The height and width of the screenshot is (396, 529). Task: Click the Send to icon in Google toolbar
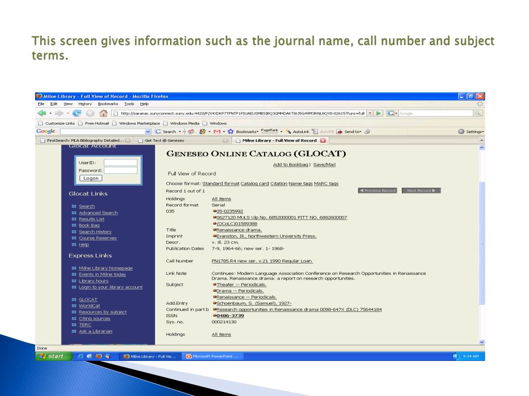click(339, 131)
